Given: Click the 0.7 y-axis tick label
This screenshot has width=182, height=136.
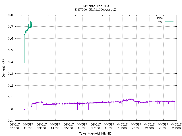Looking at the screenshot, I should [10, 27].
